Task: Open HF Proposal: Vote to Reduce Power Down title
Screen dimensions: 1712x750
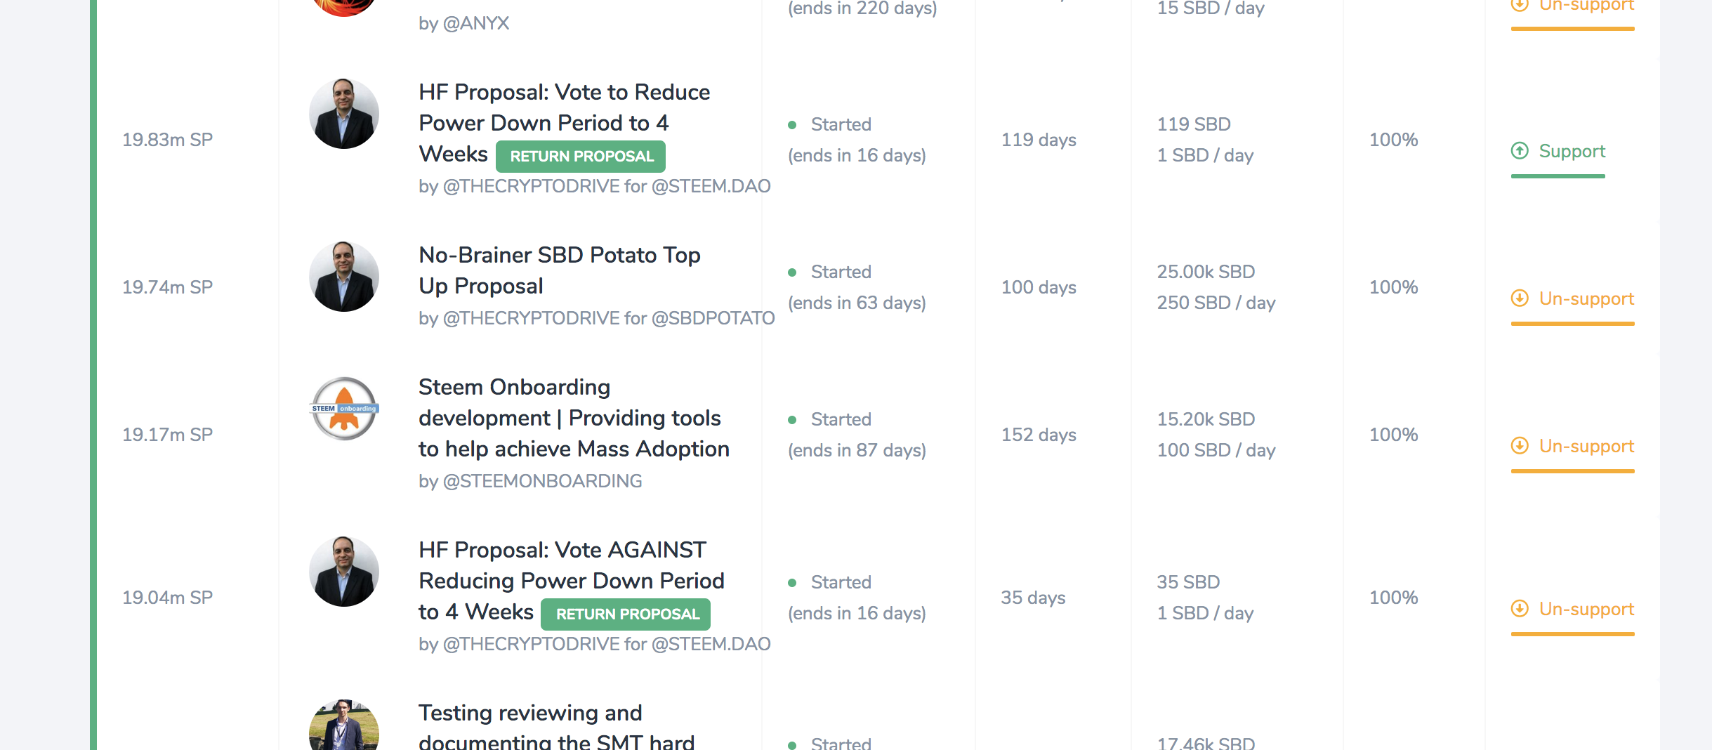Action: (564, 123)
